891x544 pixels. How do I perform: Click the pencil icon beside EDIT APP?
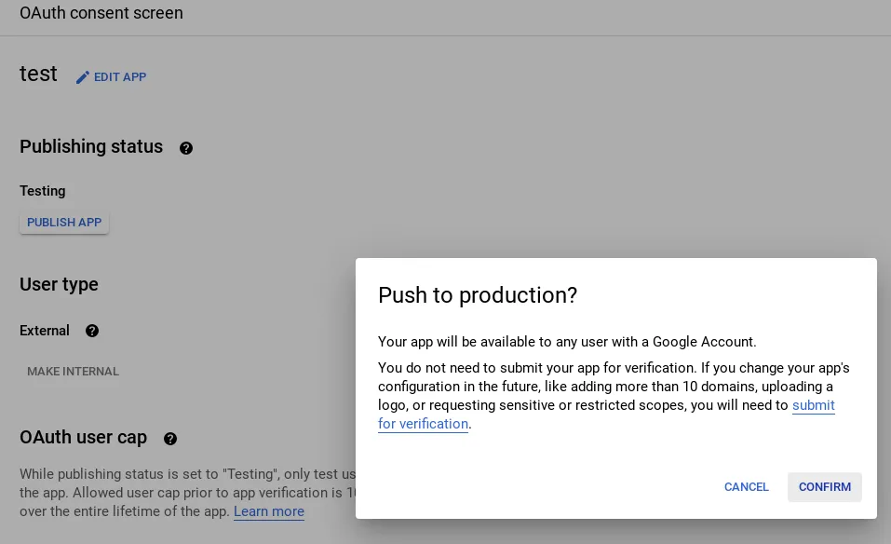(83, 77)
